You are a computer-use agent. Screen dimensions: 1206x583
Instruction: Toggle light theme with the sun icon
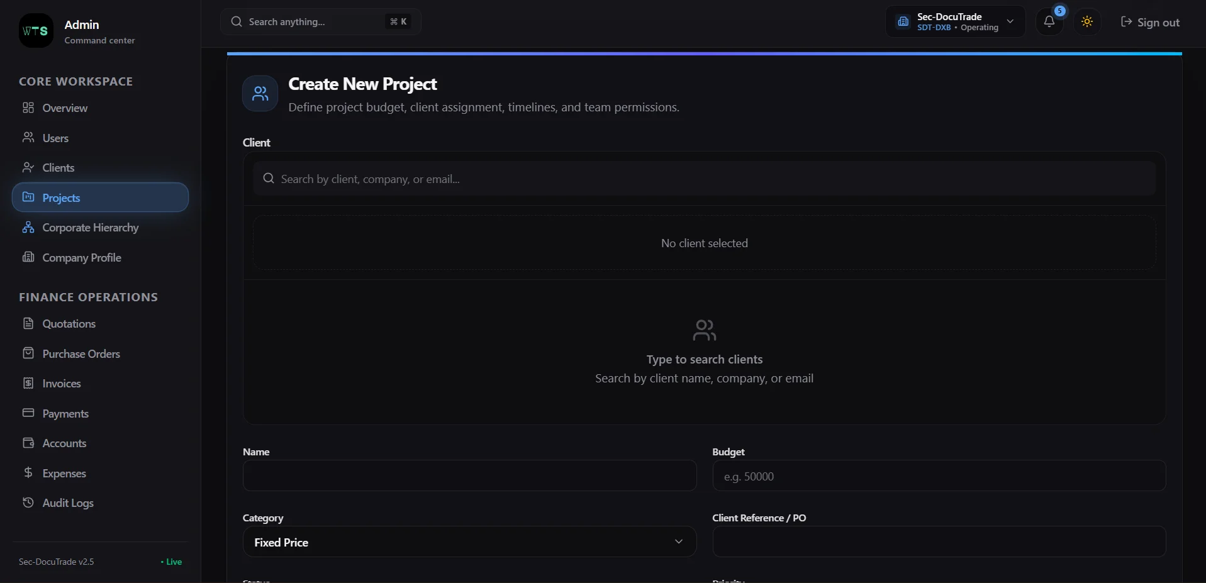click(x=1087, y=22)
